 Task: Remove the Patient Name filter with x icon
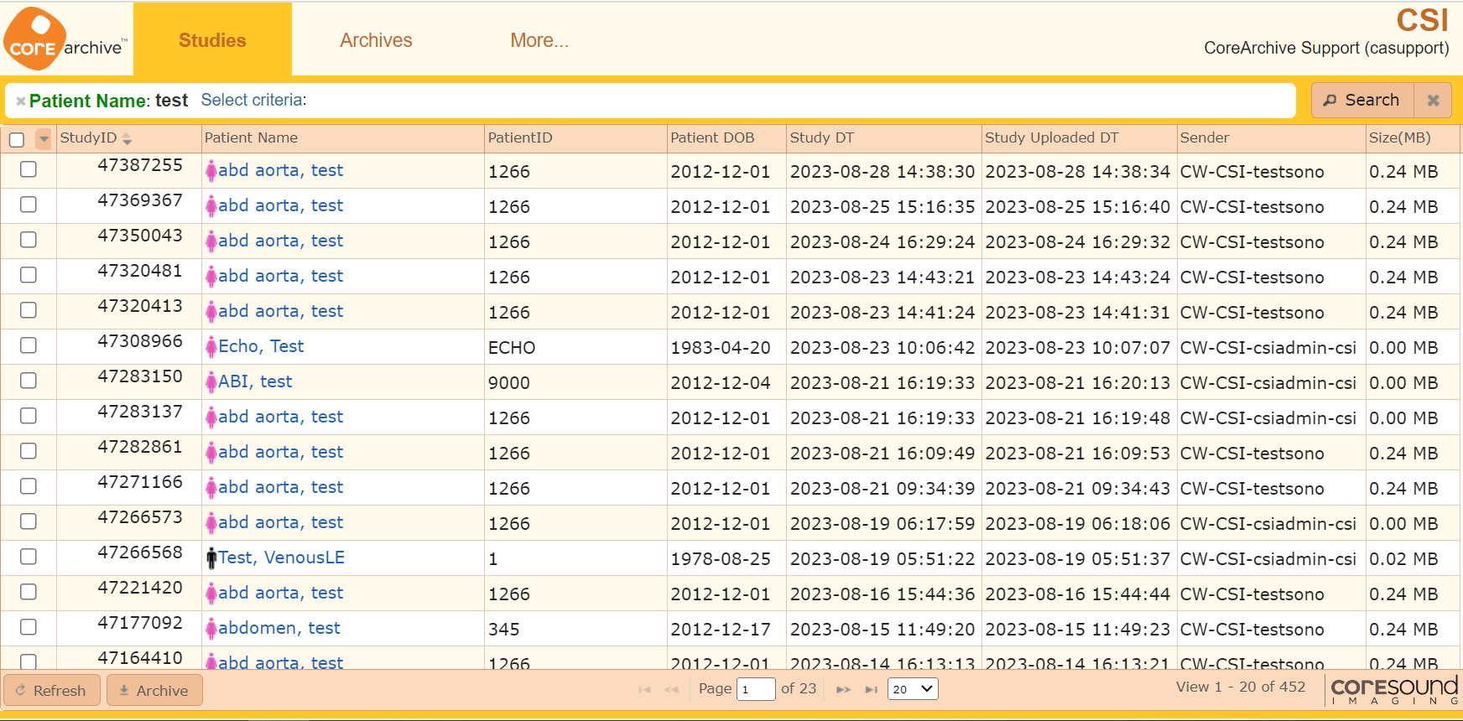click(x=20, y=101)
